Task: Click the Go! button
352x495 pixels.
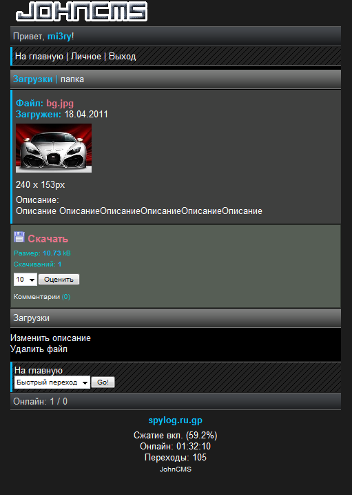Action: 103,382
